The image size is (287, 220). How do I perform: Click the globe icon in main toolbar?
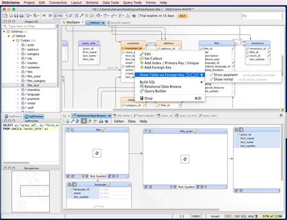point(134,16)
